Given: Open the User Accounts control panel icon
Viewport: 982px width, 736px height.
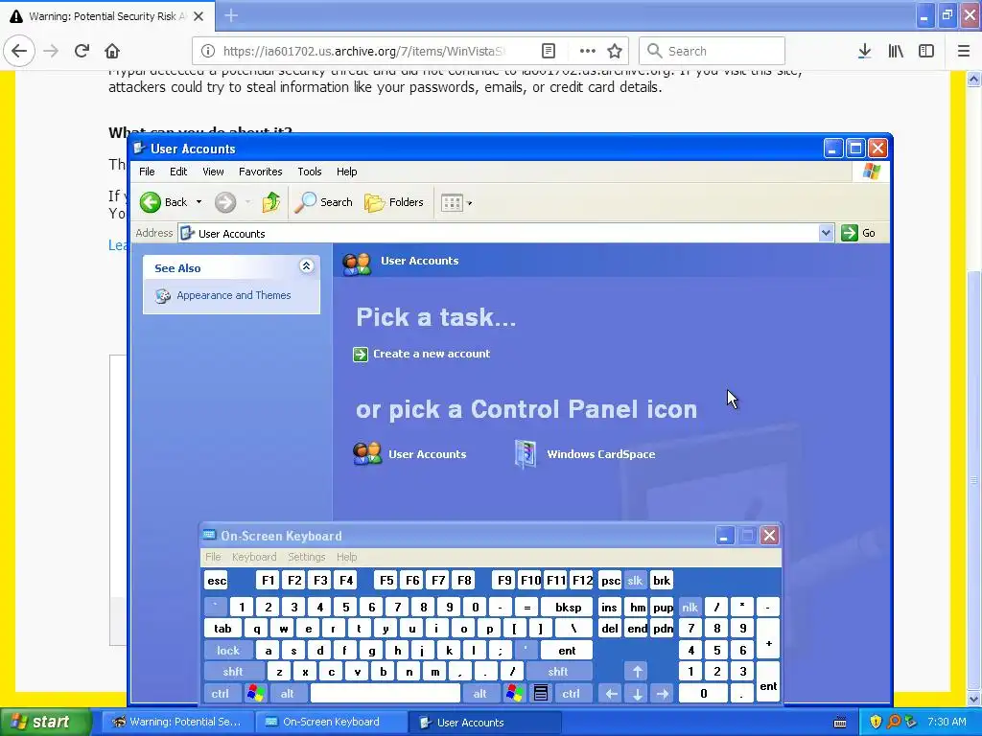Looking at the screenshot, I should tap(409, 453).
